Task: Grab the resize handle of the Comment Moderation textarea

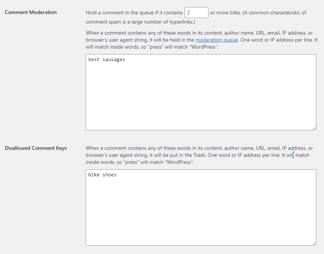Action: 314,128
